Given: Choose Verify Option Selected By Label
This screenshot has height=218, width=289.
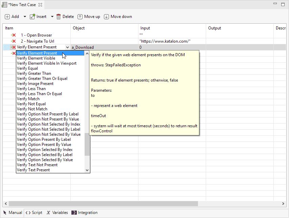Looking at the screenshot, I should tap(50, 155).
